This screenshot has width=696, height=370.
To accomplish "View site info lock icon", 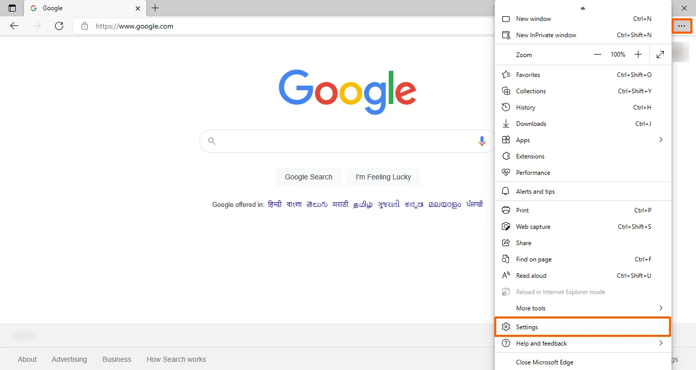I will 85,26.
